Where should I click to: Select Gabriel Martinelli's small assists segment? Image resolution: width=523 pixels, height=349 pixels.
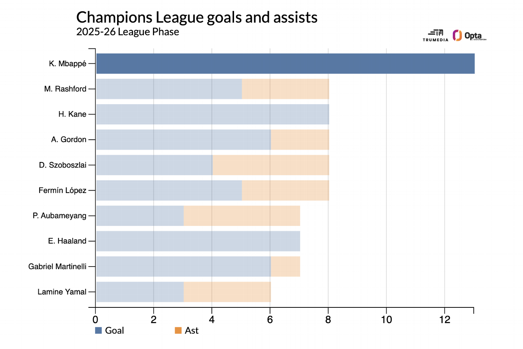pos(285,267)
